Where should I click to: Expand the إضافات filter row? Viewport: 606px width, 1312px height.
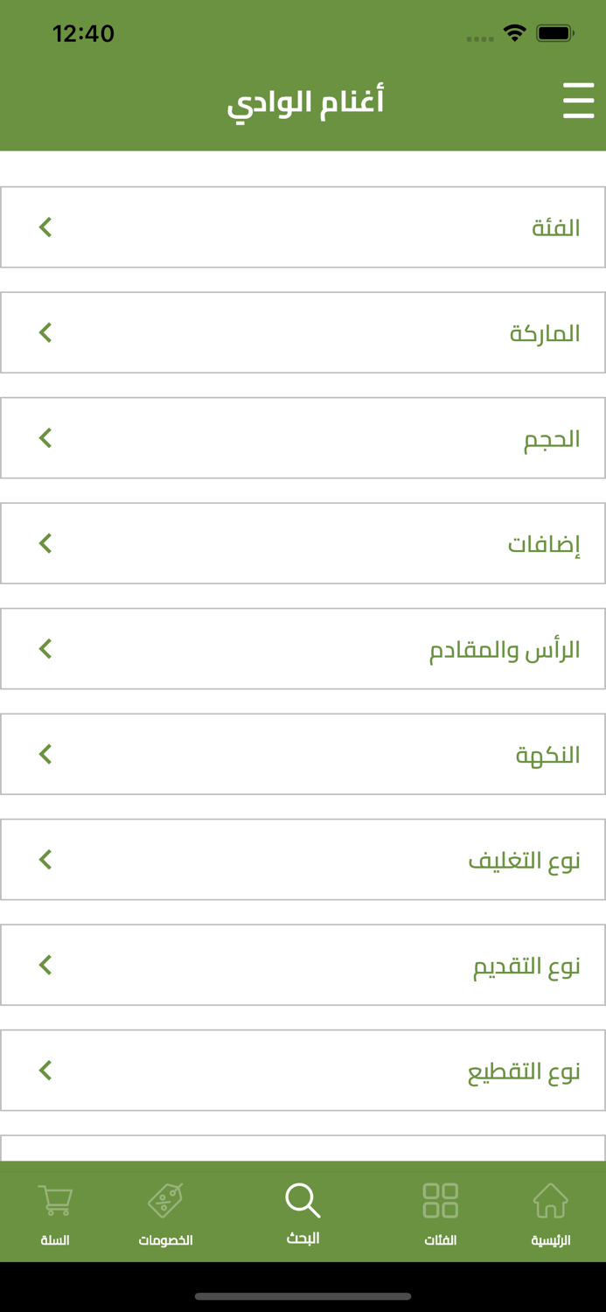point(303,542)
